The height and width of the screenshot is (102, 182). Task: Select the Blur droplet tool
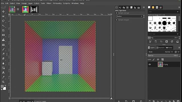(x=3, y=63)
